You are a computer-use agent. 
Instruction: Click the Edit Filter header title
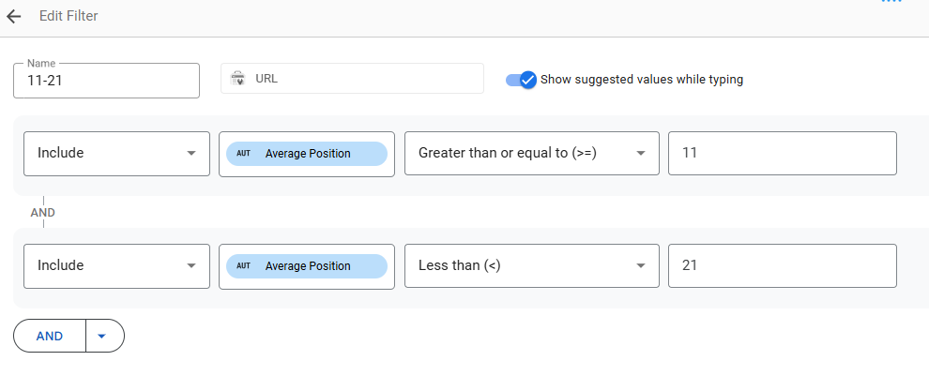tap(69, 16)
